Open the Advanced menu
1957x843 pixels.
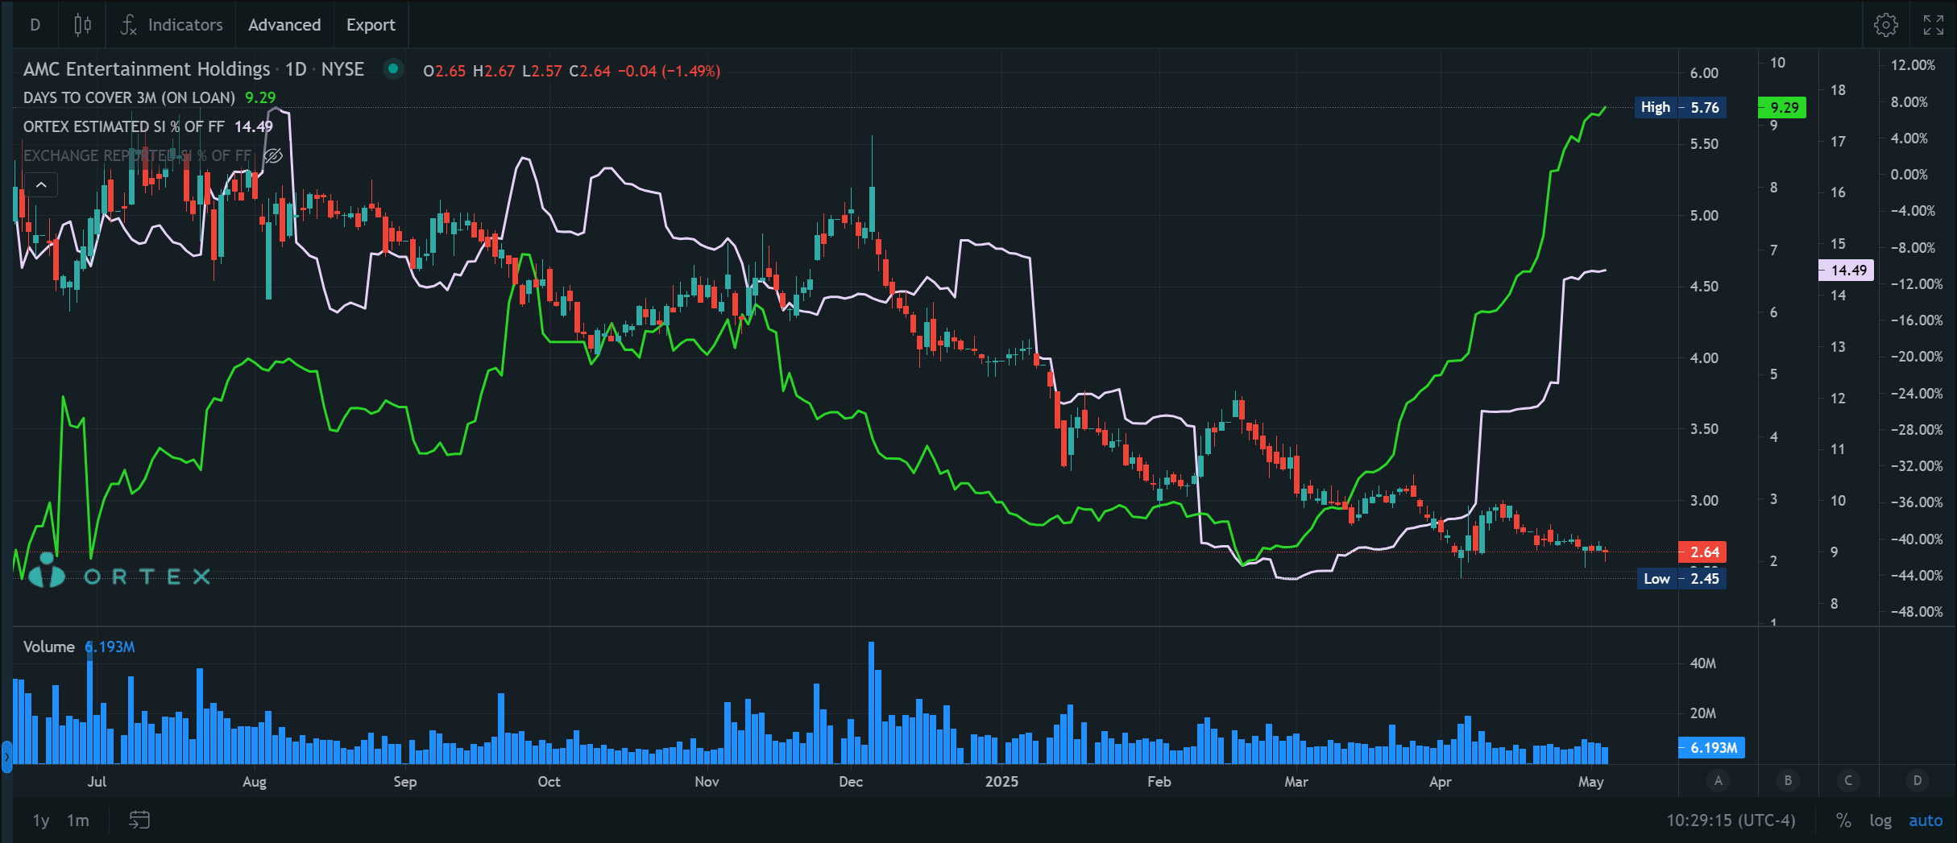point(284,25)
